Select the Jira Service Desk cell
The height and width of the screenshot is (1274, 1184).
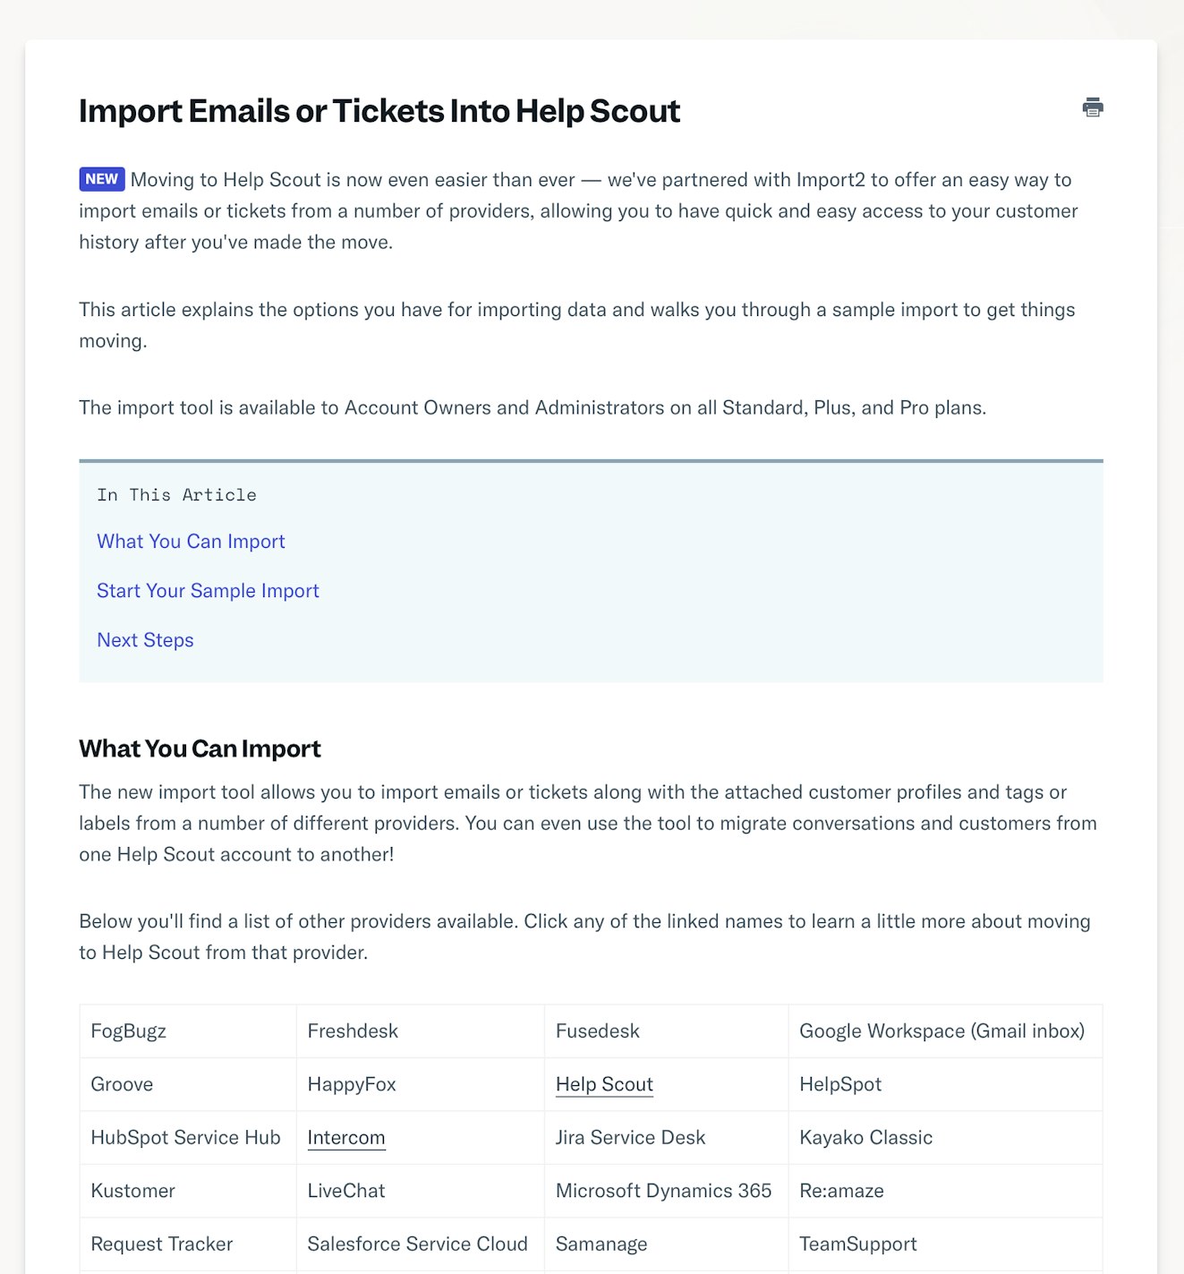click(630, 1138)
